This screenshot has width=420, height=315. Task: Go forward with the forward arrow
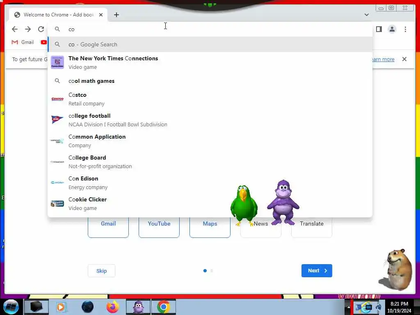click(28, 29)
